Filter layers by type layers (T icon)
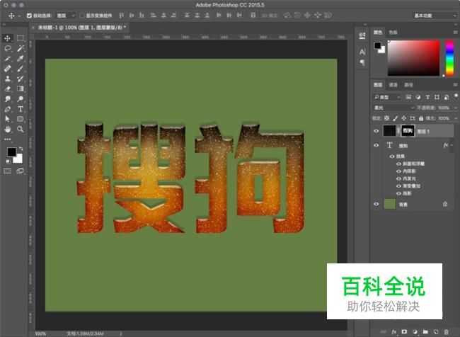This screenshot has height=337, width=460. pos(427,97)
